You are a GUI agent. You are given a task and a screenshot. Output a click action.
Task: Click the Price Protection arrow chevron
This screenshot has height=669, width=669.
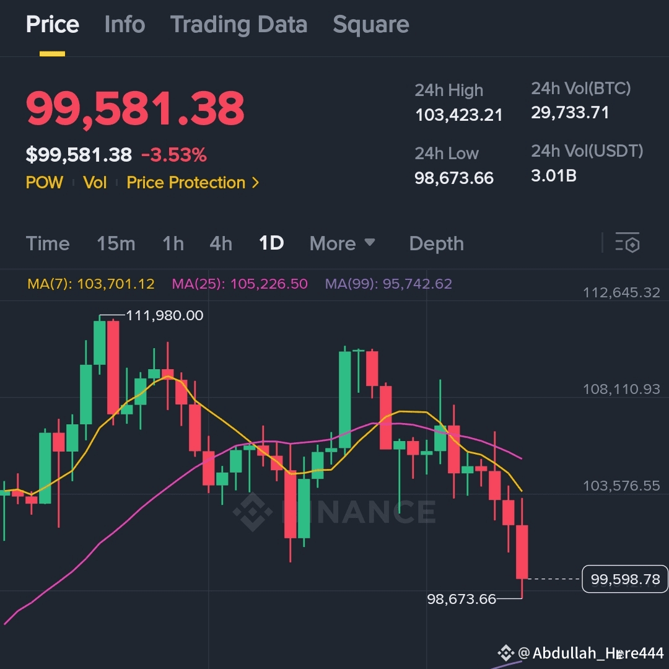coord(255,183)
